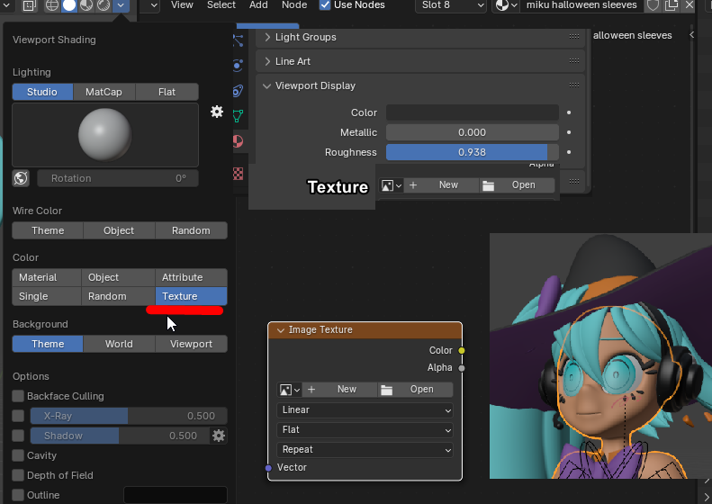This screenshot has height=504, width=712.
Task: Open Object Data properties green triangle icon
Action: tap(238, 115)
